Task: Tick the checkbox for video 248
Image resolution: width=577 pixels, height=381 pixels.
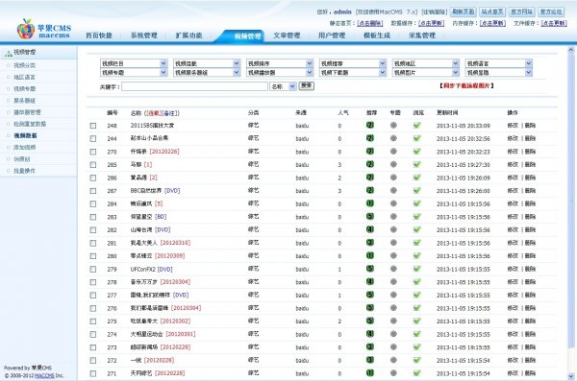Action: (93, 126)
